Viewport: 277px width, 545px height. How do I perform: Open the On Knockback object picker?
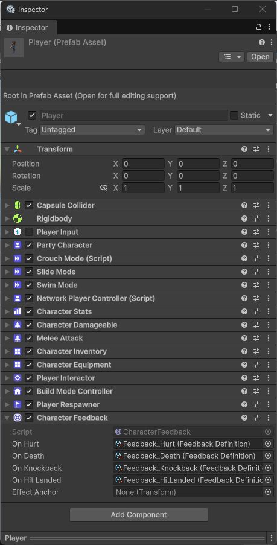coord(268,468)
